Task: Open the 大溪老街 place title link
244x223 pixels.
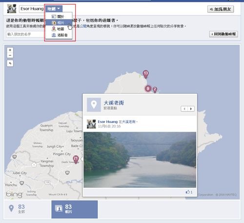Action: click(114, 103)
